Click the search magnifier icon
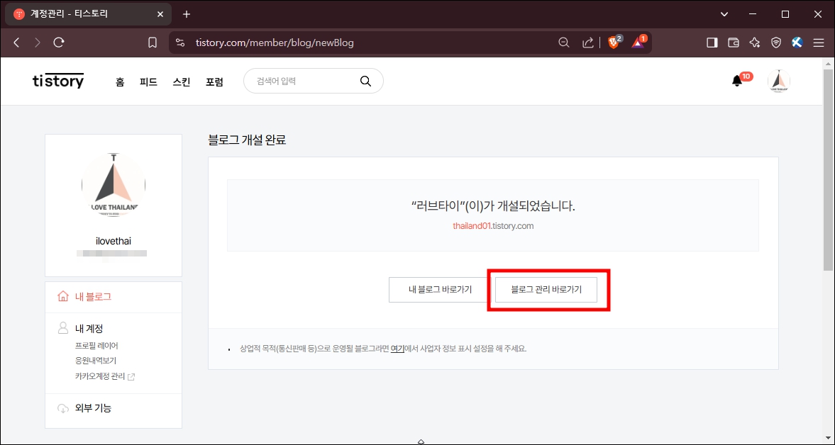 click(365, 81)
